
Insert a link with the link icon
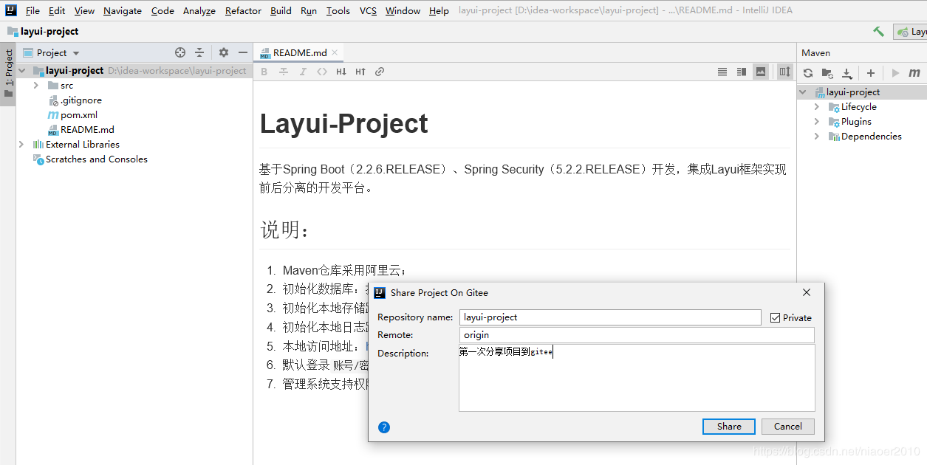(x=380, y=72)
